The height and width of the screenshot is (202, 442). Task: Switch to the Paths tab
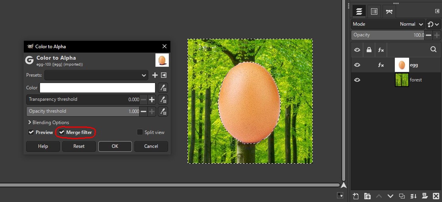point(389,11)
